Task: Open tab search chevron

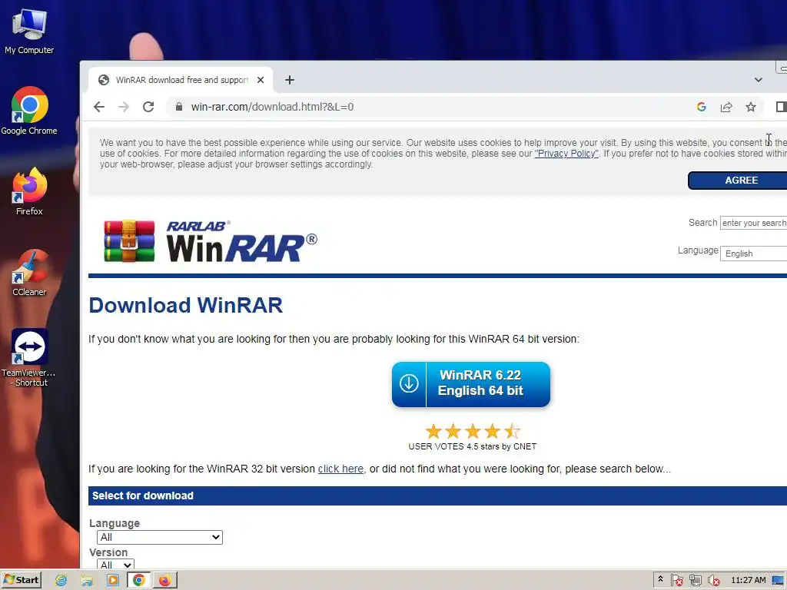Action: [759, 80]
